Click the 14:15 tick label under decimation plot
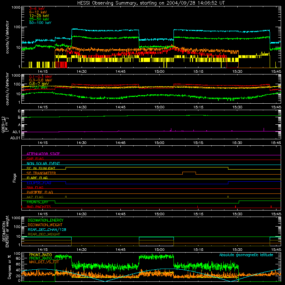This screenshot has height=285, width=285. click(x=42, y=250)
